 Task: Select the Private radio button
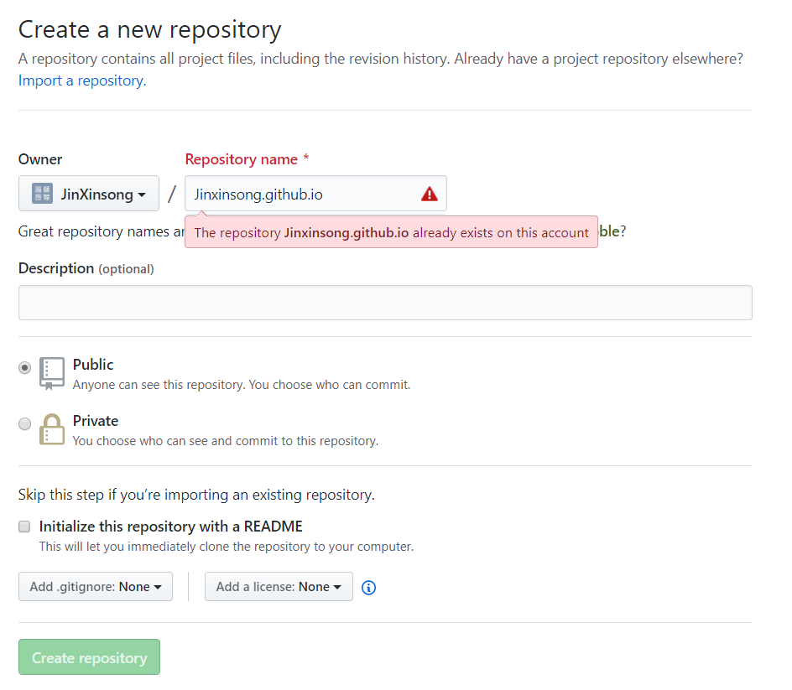pos(25,423)
